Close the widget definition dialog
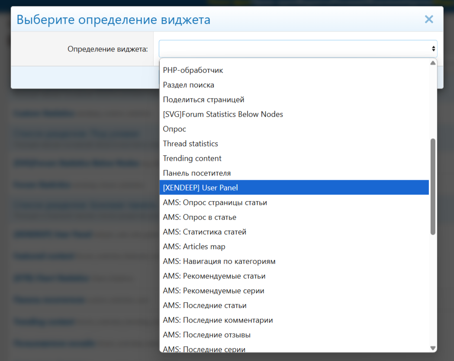Viewport: 454px width, 361px height. [x=428, y=19]
